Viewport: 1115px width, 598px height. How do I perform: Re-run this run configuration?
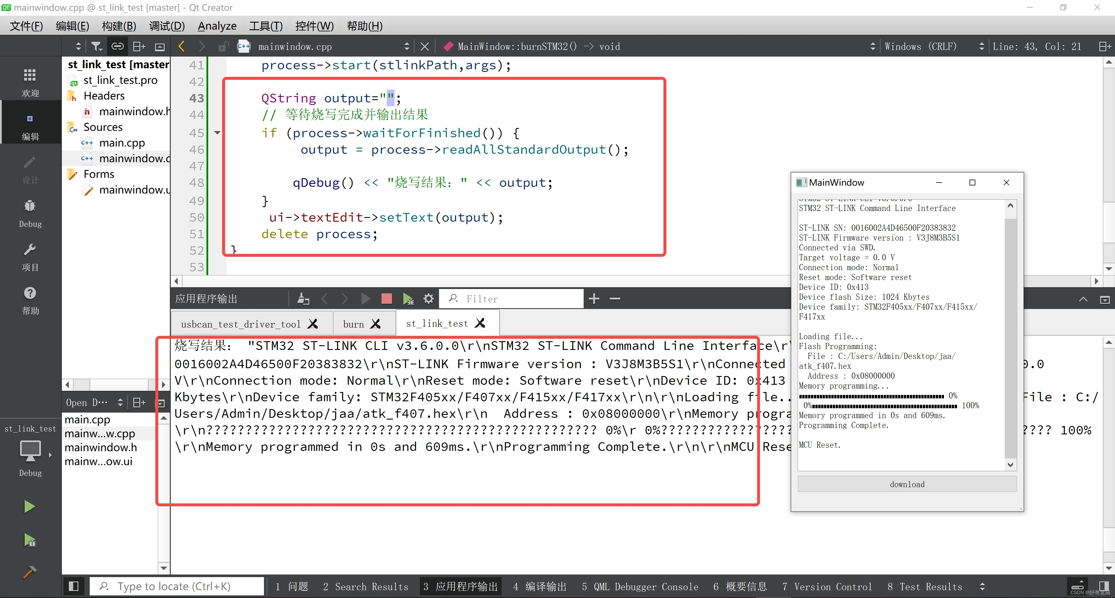pos(366,298)
